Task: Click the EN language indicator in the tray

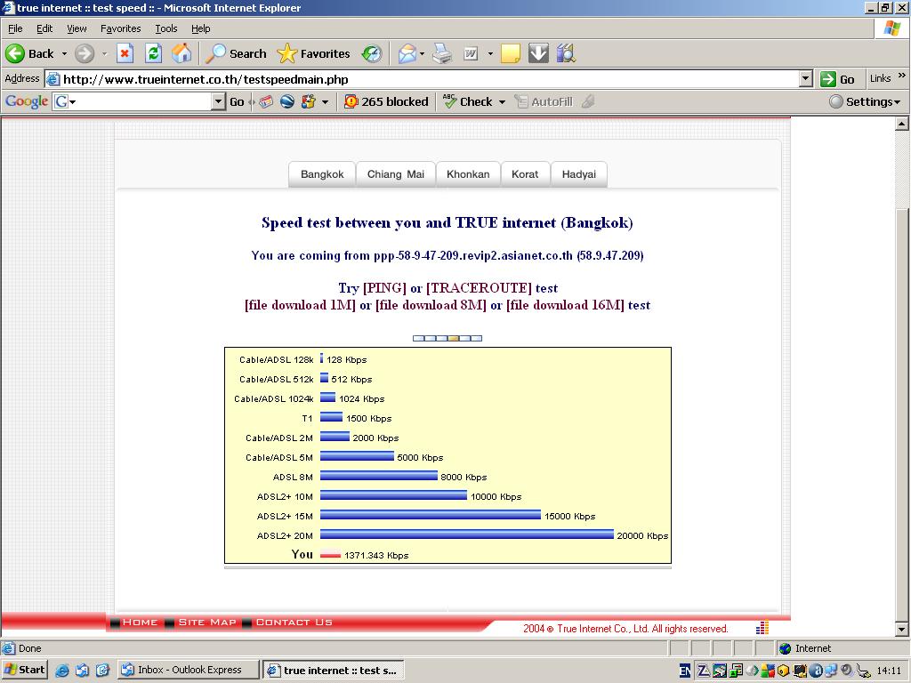Action: (686, 671)
